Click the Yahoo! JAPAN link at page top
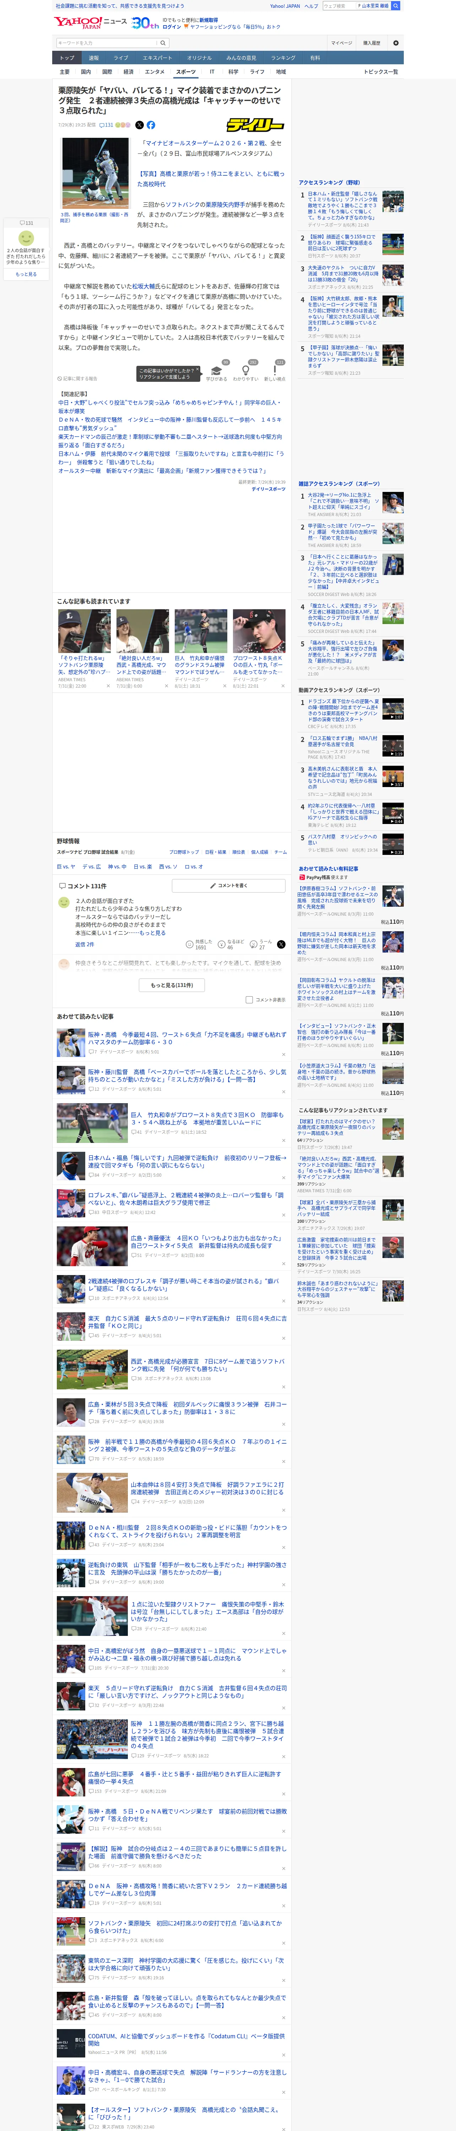456x2131 pixels. click(285, 6)
